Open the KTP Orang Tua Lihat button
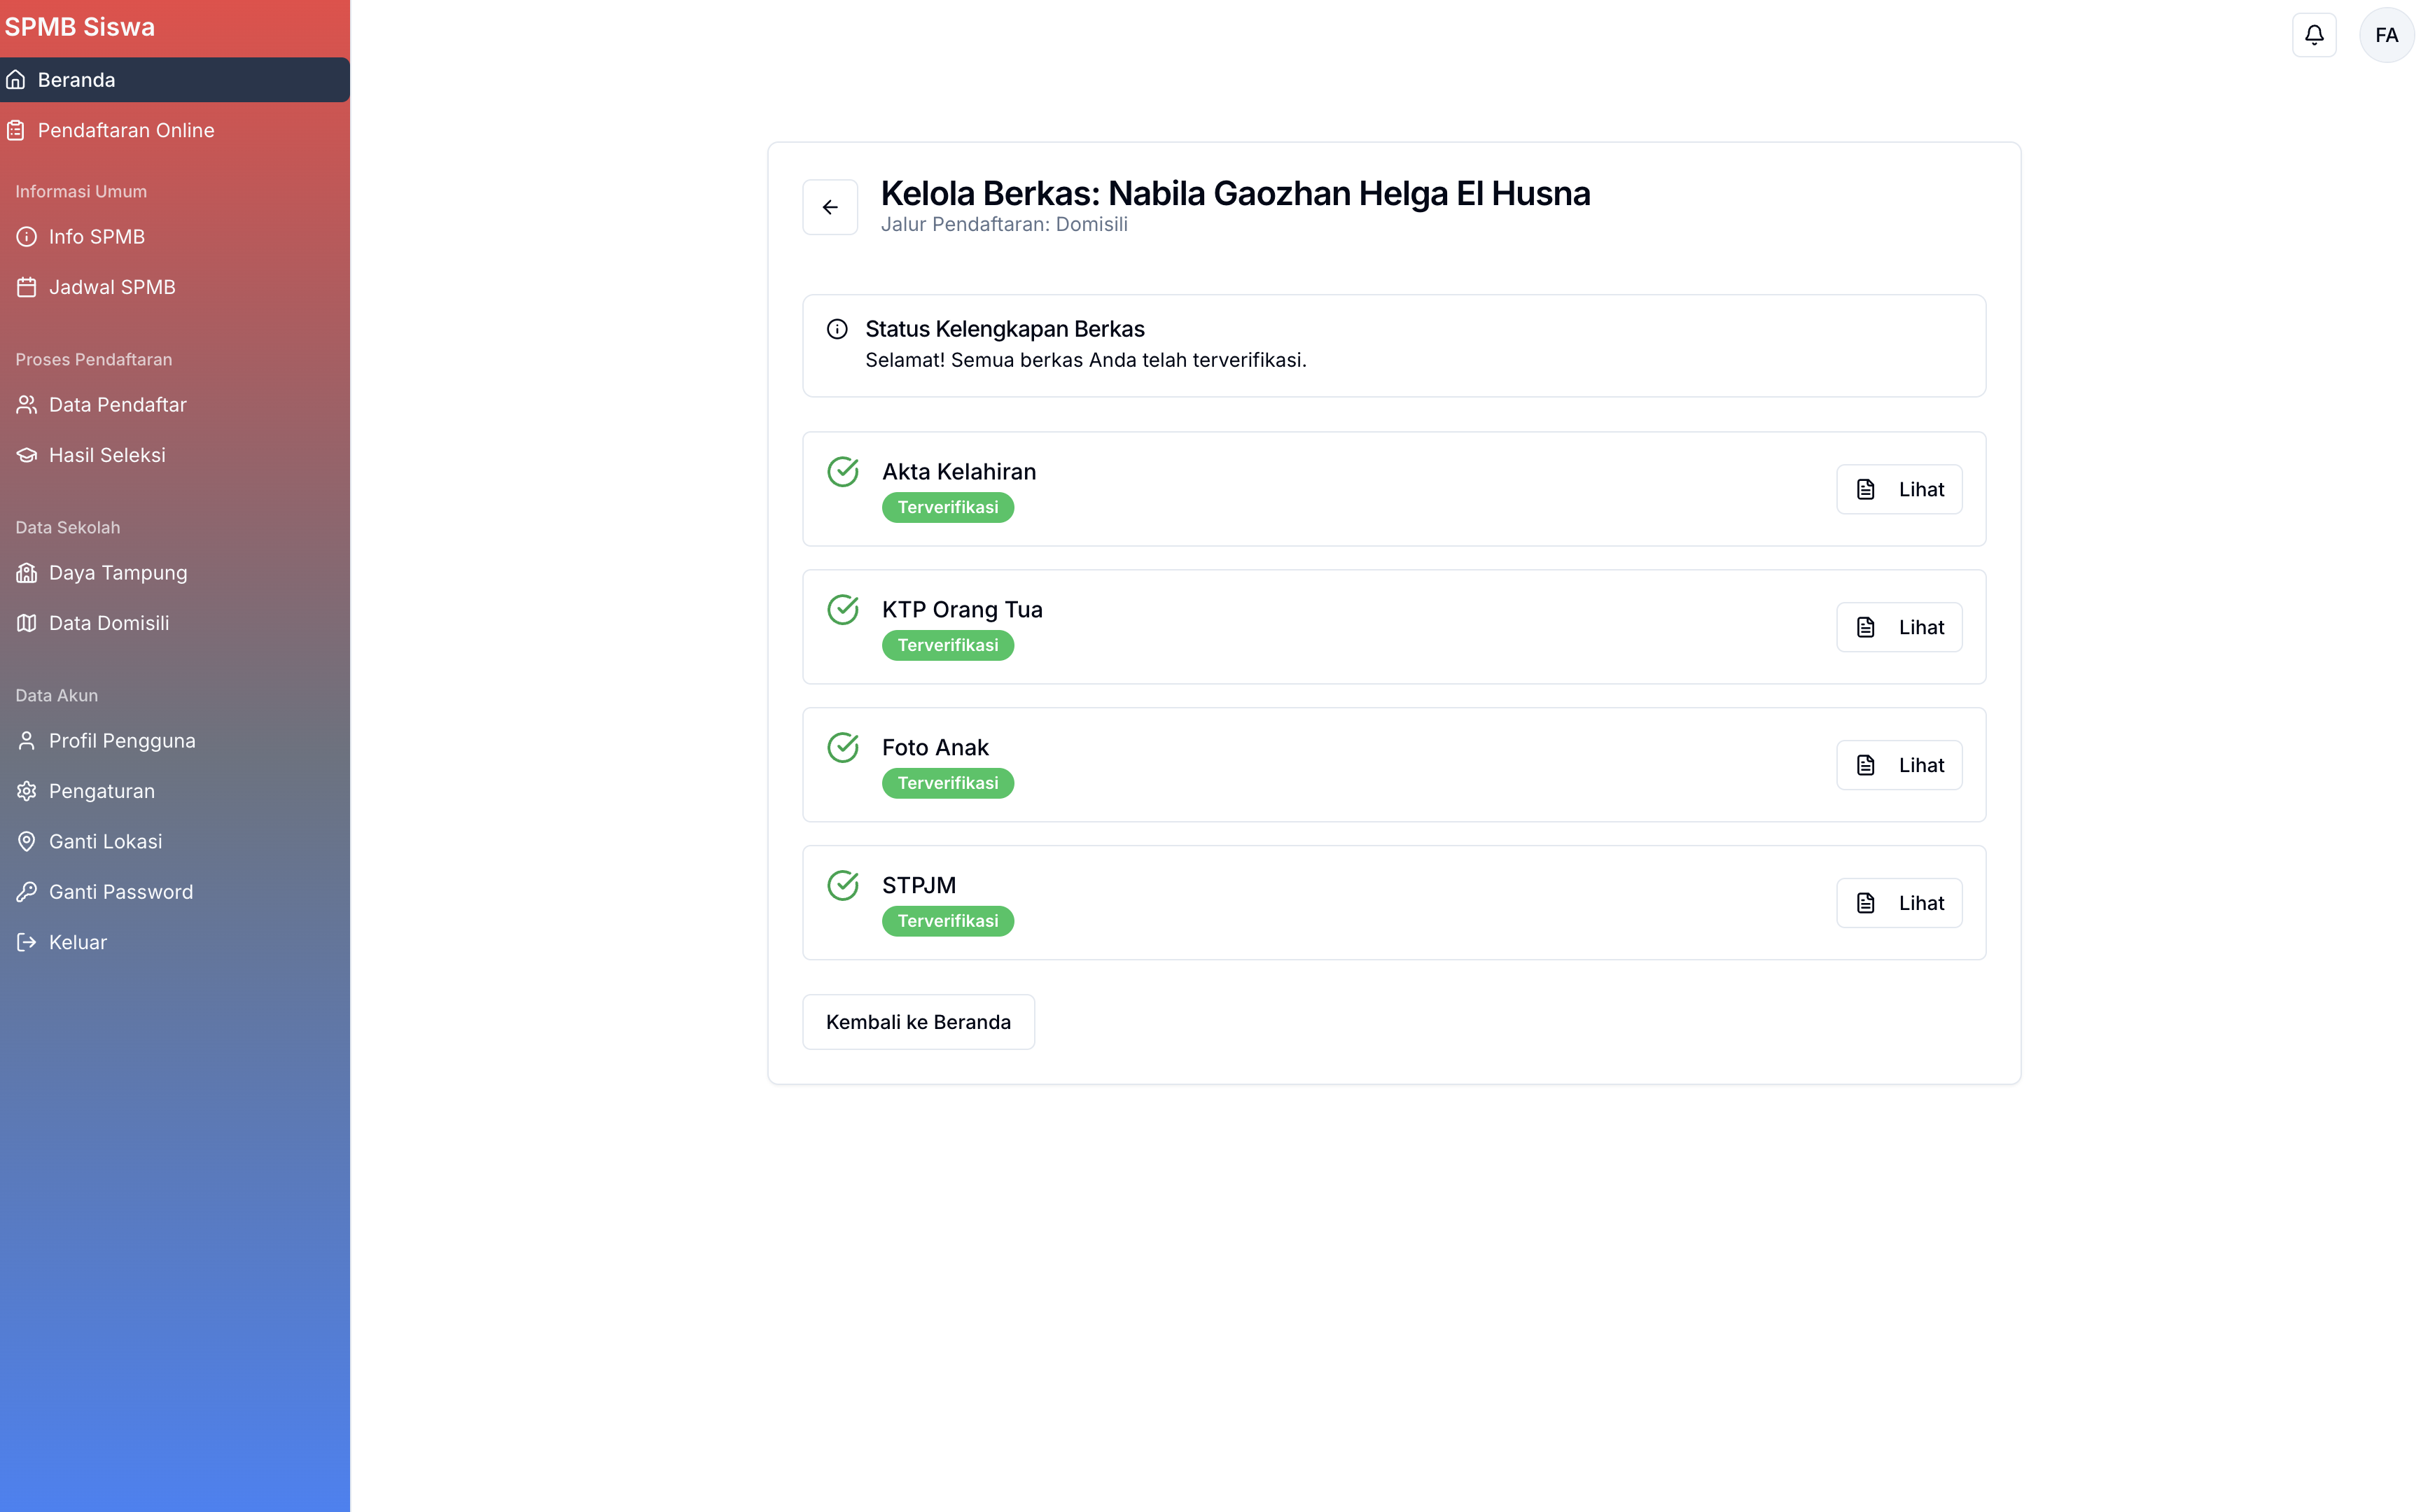 [1898, 627]
